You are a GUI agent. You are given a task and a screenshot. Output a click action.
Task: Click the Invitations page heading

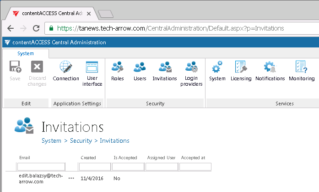coord(73,127)
